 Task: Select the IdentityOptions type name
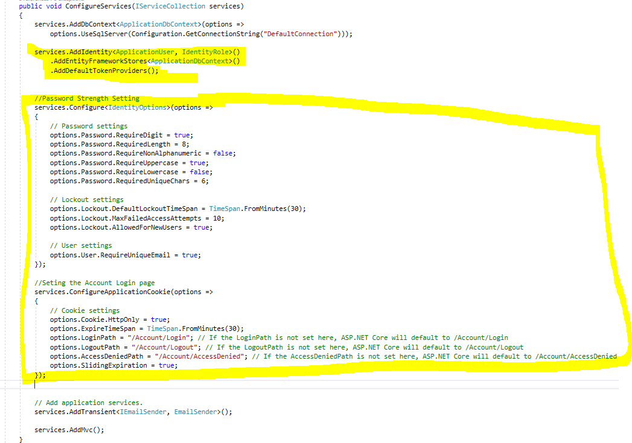[137, 107]
